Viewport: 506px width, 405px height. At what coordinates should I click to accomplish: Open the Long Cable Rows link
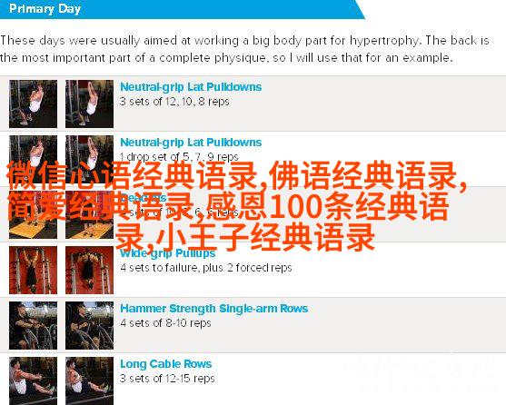click(x=166, y=364)
